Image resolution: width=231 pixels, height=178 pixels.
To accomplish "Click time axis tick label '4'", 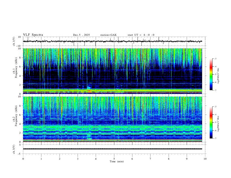I will (96, 159).
